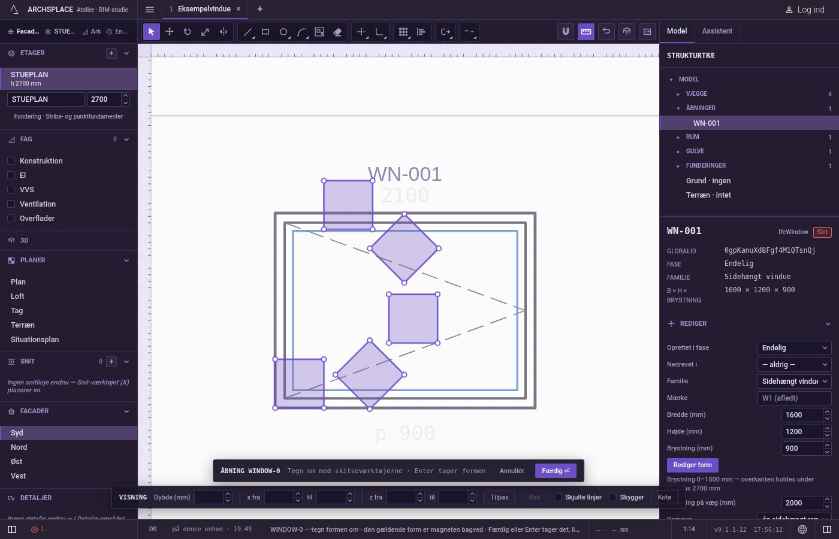The image size is (839, 539).
Task: Enable the Konstruktion discipline checkbox
Action: (x=11, y=161)
